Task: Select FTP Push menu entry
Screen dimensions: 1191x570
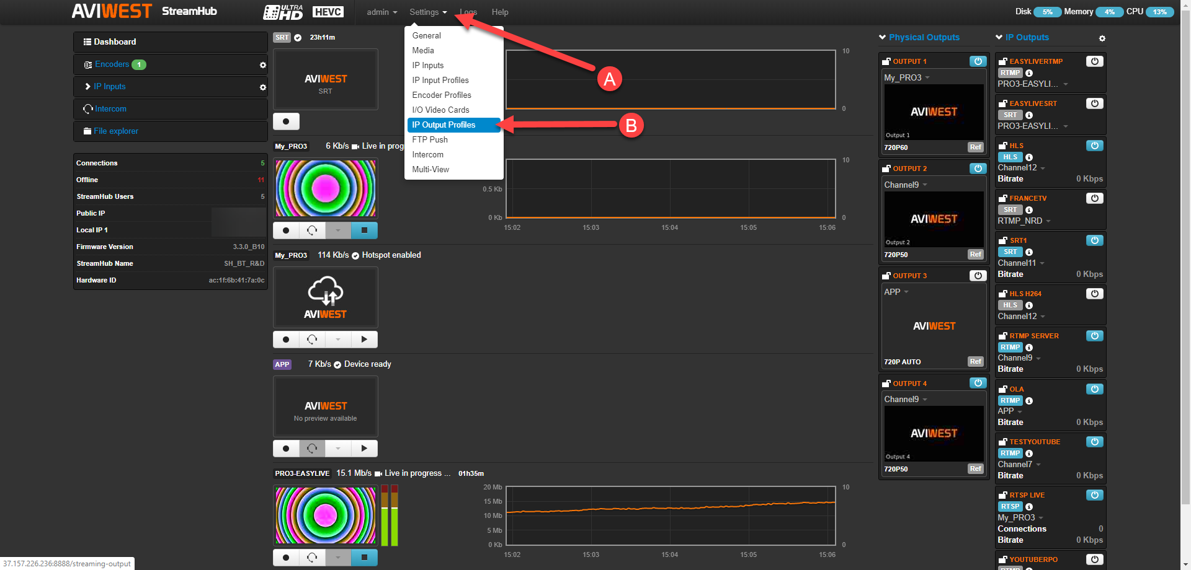Action: 453,140
